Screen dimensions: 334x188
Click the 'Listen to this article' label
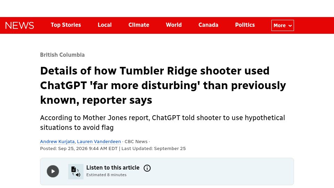pos(113,168)
